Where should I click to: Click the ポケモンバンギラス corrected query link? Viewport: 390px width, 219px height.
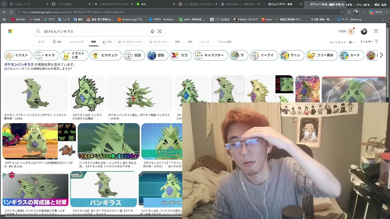pyautogui.click(x=19, y=64)
